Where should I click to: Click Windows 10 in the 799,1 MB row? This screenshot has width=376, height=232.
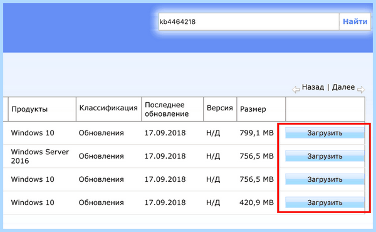click(x=33, y=133)
